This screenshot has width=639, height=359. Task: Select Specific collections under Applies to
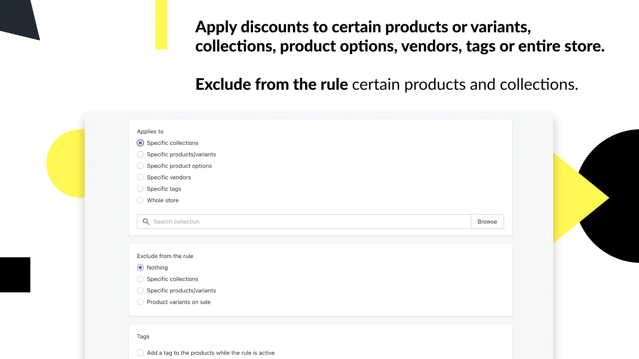coord(140,143)
